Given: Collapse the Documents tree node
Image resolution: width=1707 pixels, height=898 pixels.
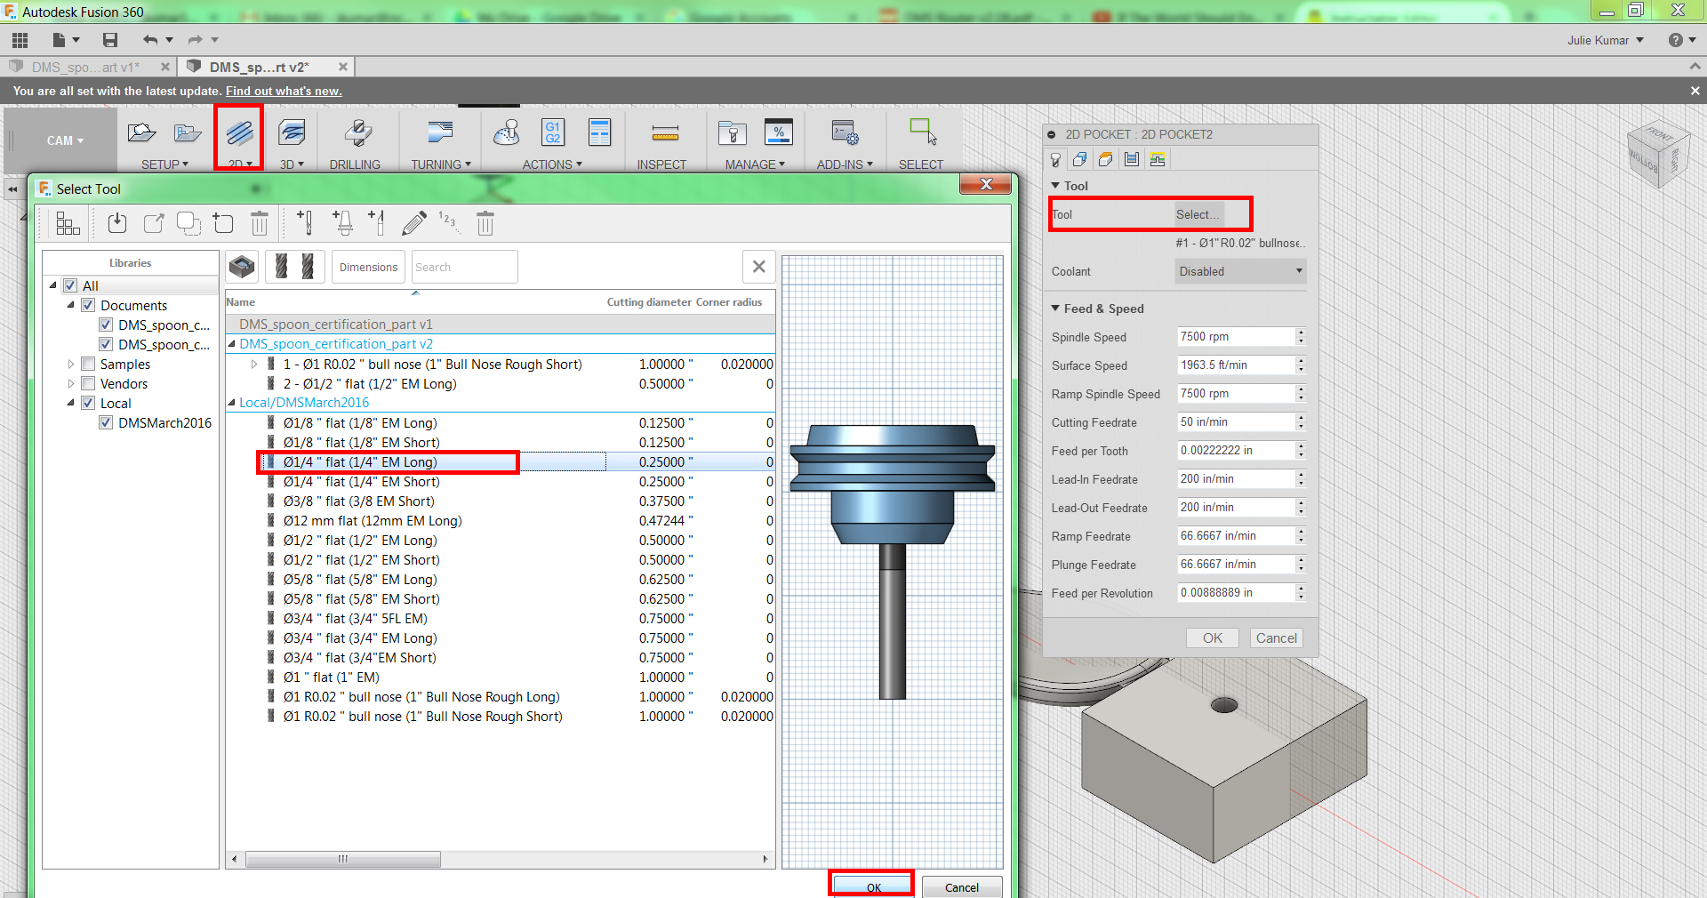Looking at the screenshot, I should click(x=71, y=305).
